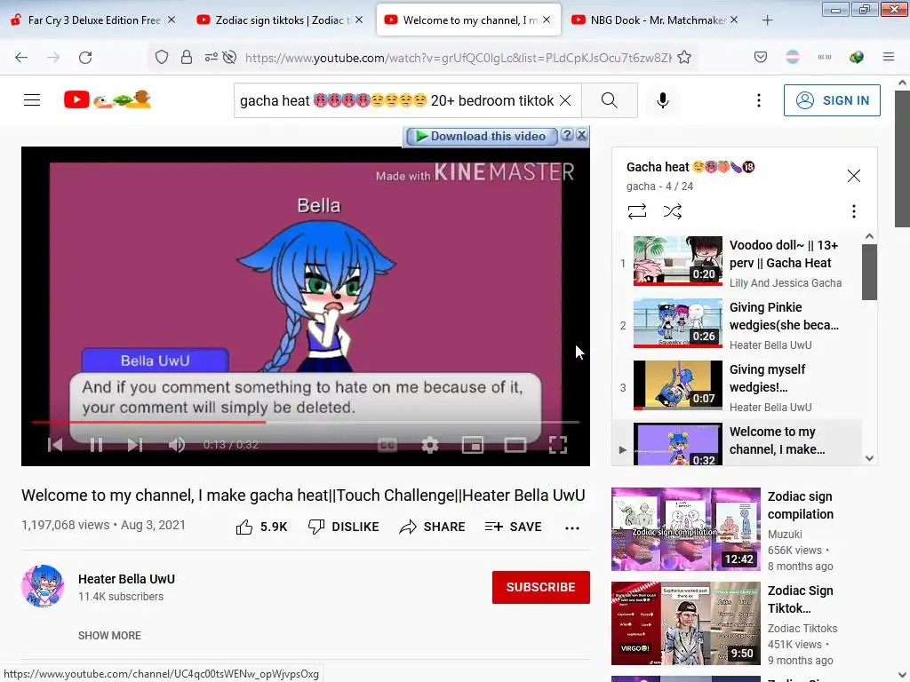Pause the video

click(96, 445)
